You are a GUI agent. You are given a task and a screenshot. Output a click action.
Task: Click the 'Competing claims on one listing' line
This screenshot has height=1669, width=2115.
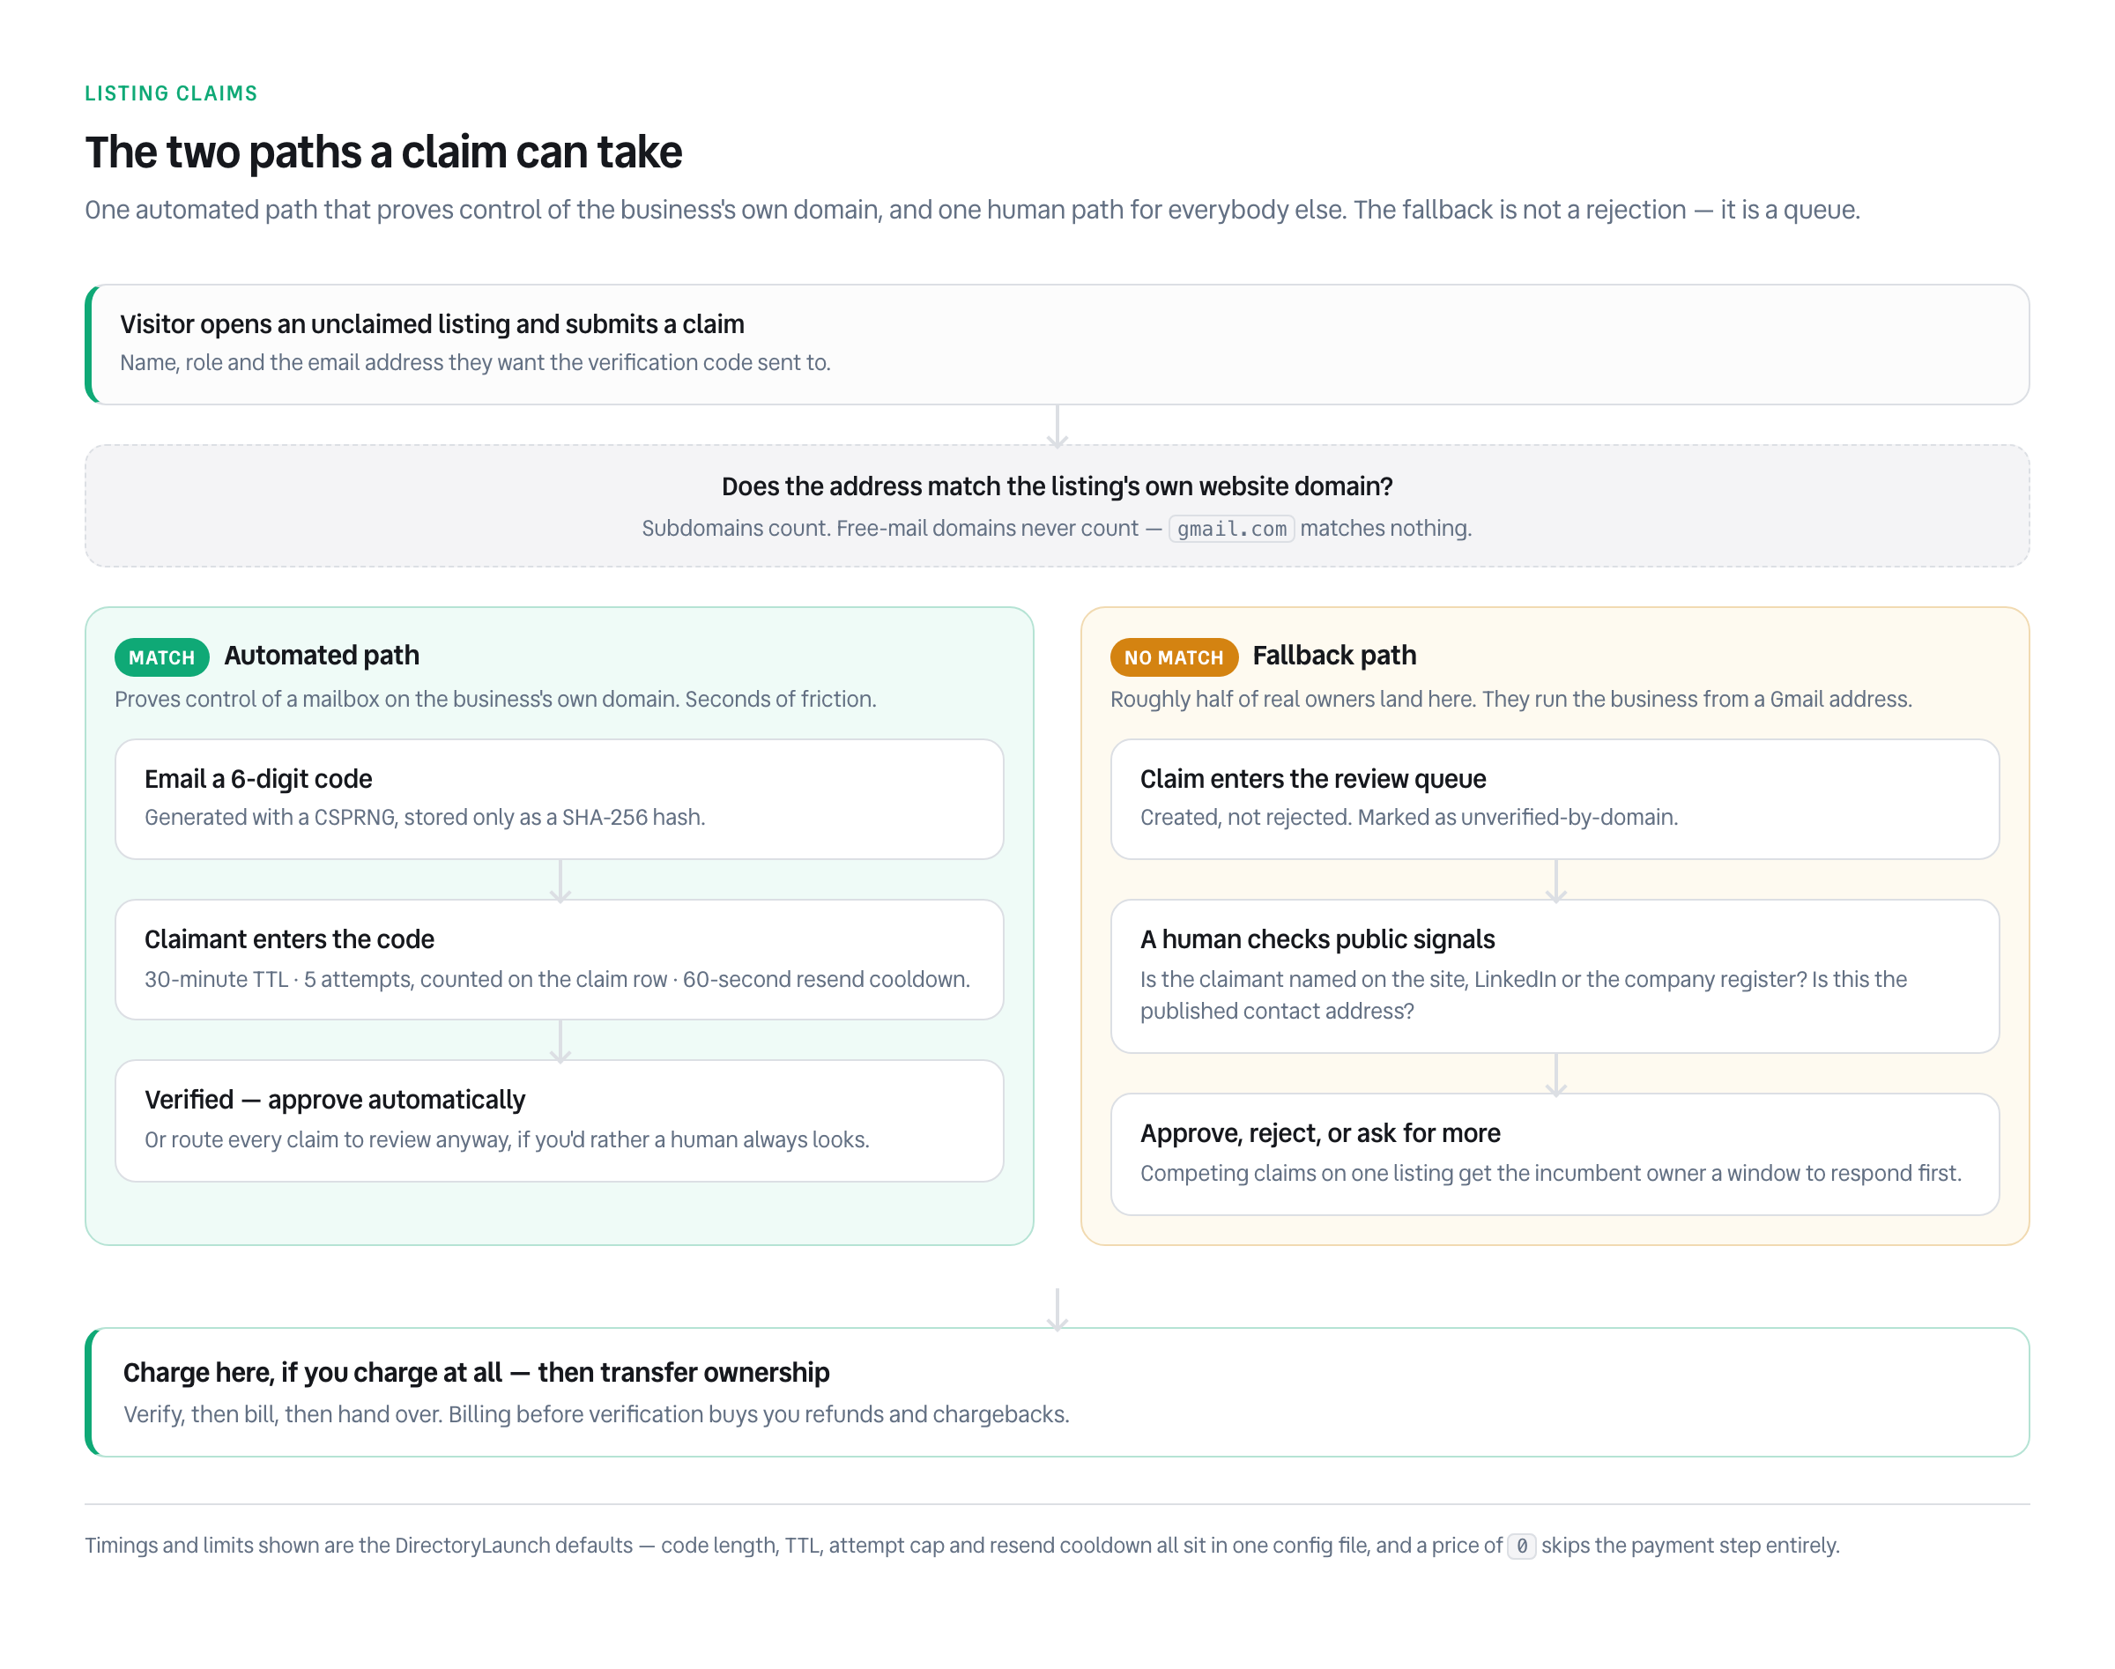(x=1550, y=1173)
